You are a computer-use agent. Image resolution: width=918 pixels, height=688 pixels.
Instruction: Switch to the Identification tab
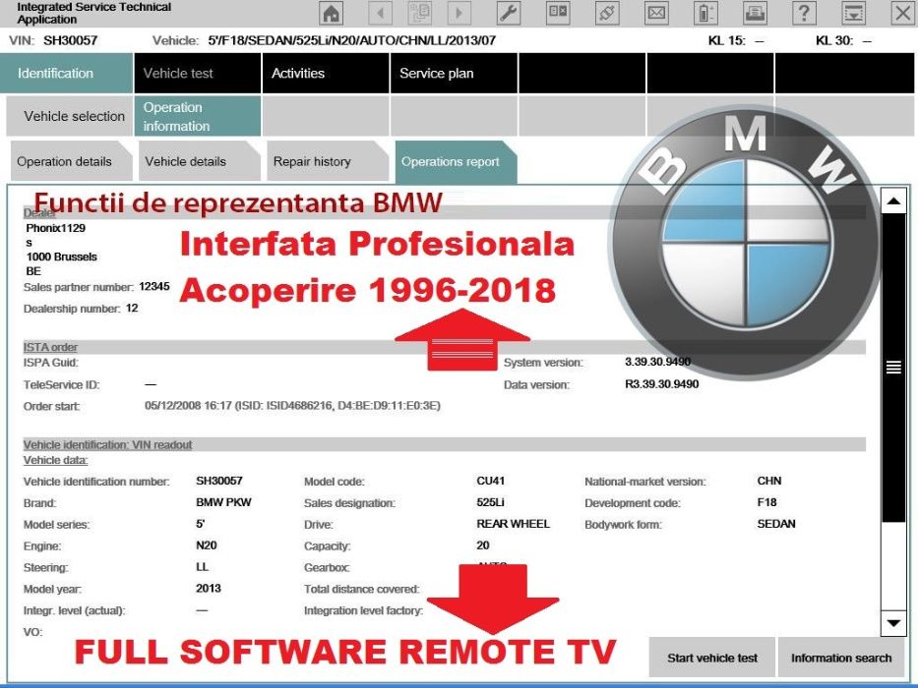(x=66, y=73)
